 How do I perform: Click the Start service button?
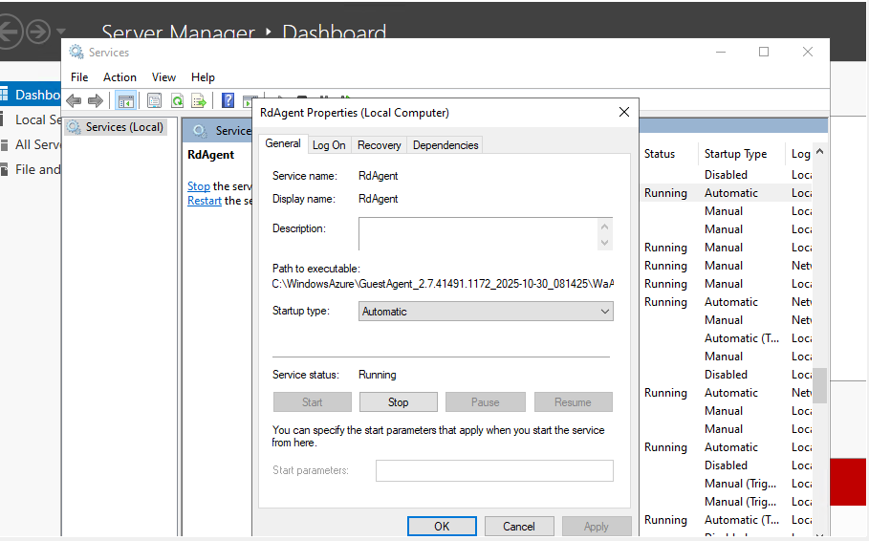[x=312, y=401]
